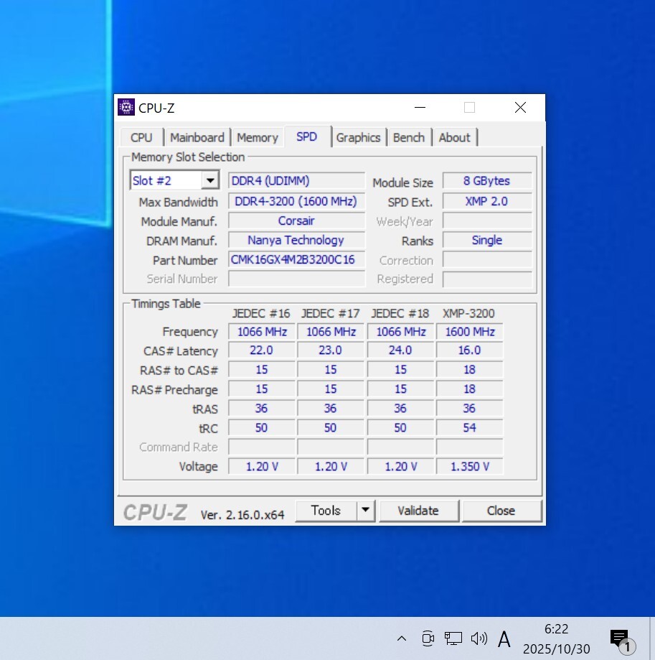
Task: Go to the Bench tab
Action: click(x=408, y=138)
